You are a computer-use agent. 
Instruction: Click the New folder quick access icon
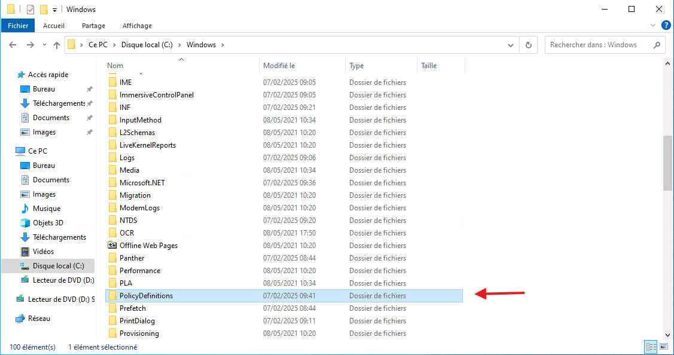tap(44, 10)
